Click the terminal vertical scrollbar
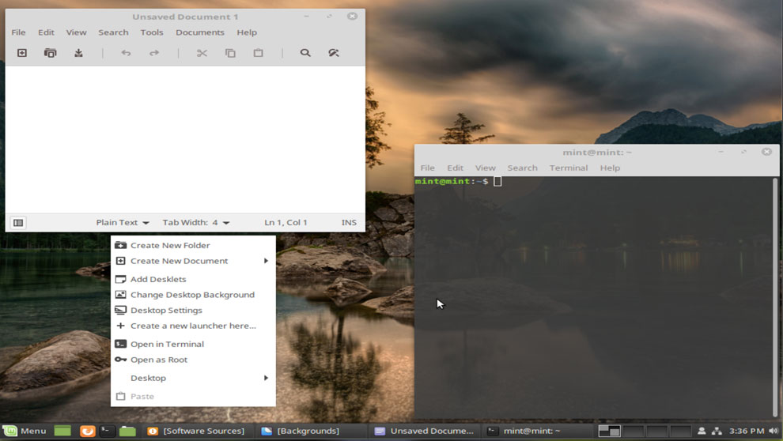This screenshot has height=441, width=783. pyautogui.click(x=775, y=297)
